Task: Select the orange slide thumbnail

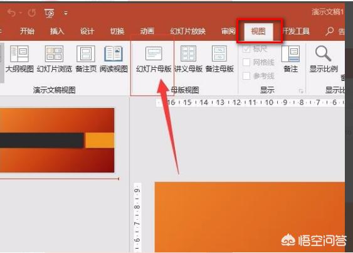Action: [x=57, y=140]
